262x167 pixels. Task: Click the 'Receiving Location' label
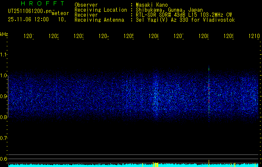click(x=101, y=10)
